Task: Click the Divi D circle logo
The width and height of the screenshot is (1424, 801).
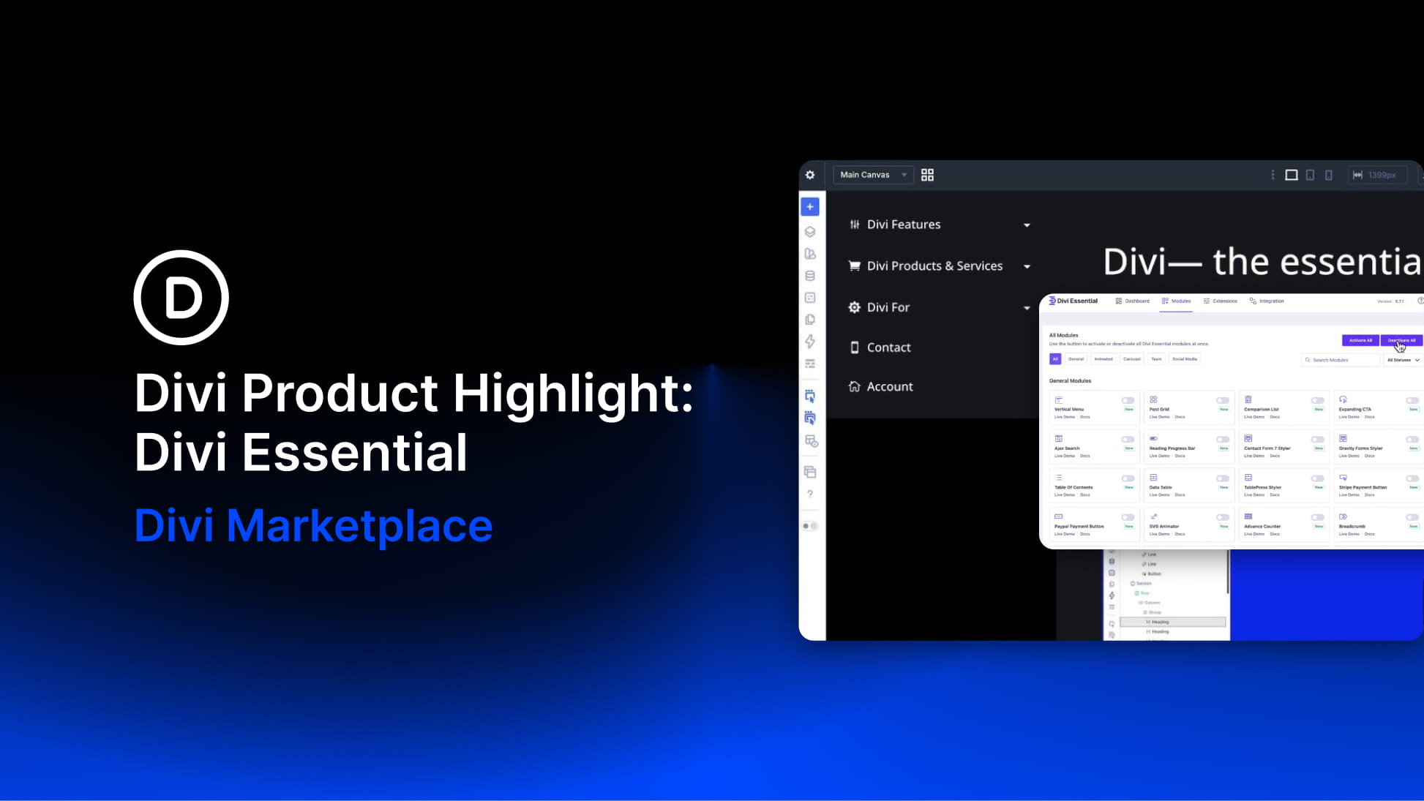Action: coord(181,297)
